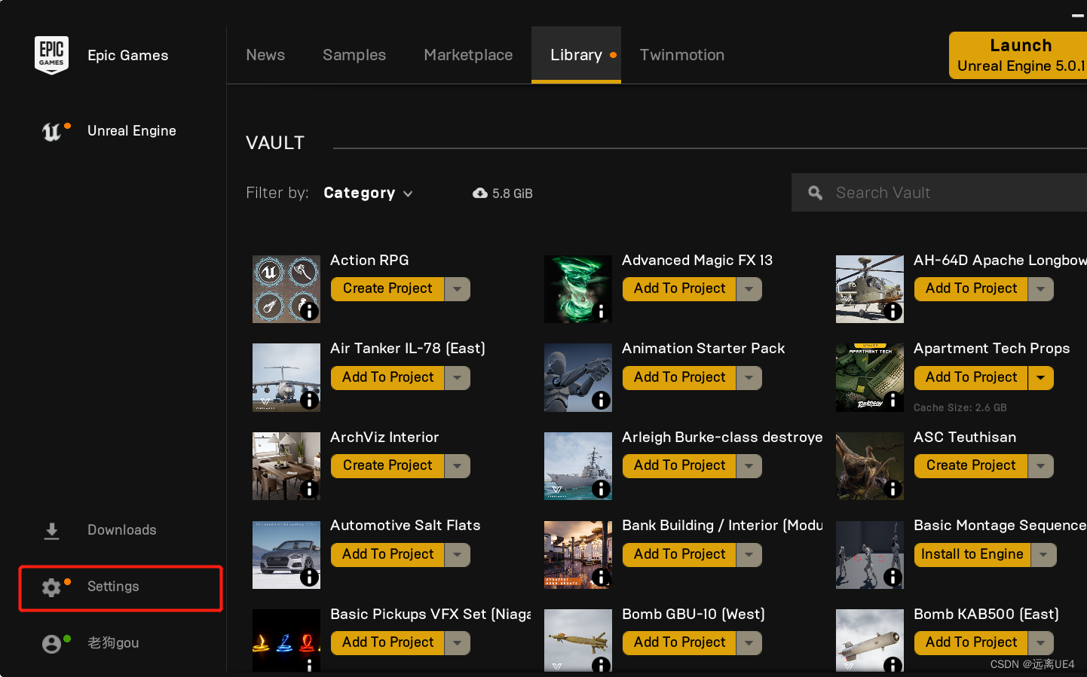Screen dimensions: 1087x677
Task: Expand dropdown arrow for AH-64D Apache Longbow
Action: pos(1040,289)
